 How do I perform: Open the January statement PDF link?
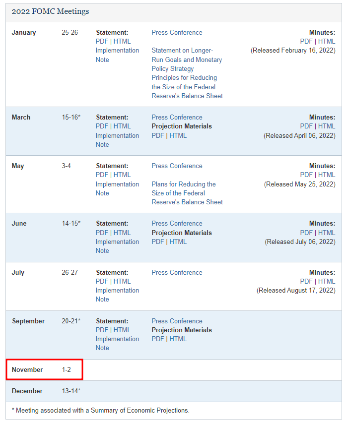pyautogui.click(x=102, y=42)
